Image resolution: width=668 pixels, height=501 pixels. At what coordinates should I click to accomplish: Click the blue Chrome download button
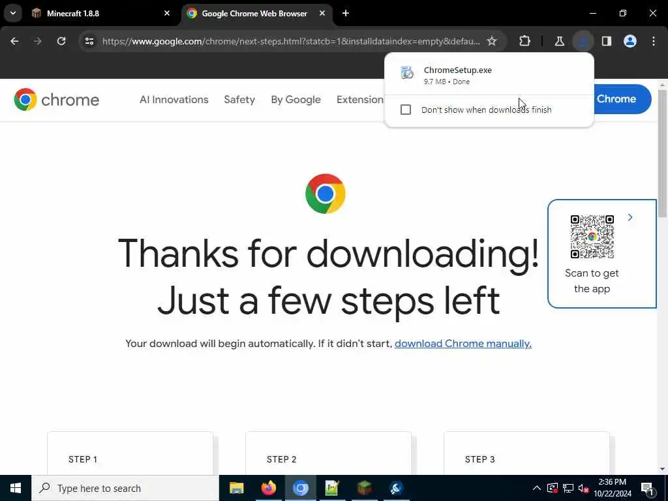pos(622,99)
